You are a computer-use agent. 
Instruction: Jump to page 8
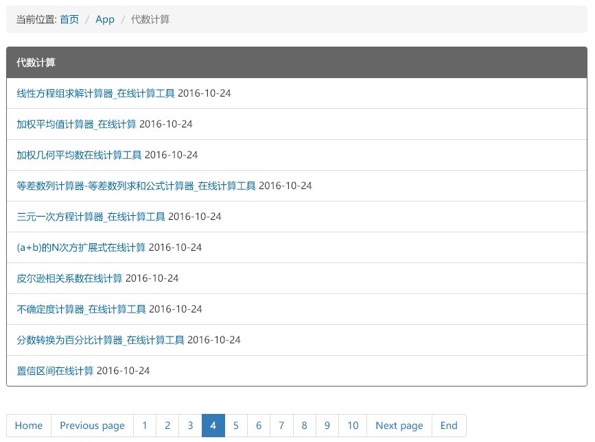(x=304, y=426)
